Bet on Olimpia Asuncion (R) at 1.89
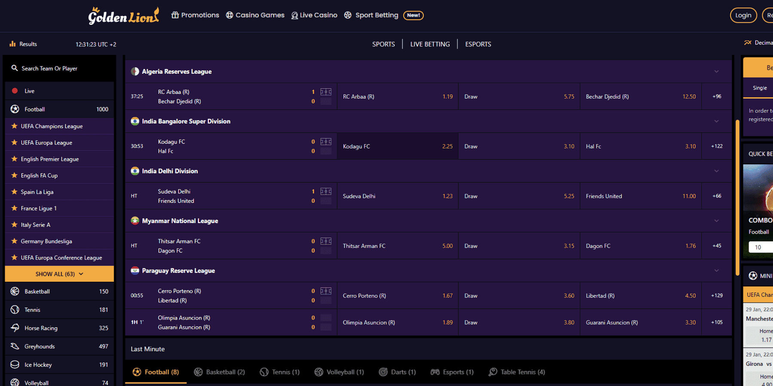 click(x=398, y=323)
